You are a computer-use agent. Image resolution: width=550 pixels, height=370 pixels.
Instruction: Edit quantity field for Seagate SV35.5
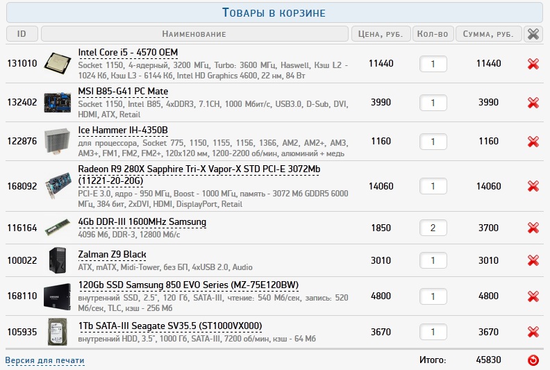pyautogui.click(x=433, y=332)
